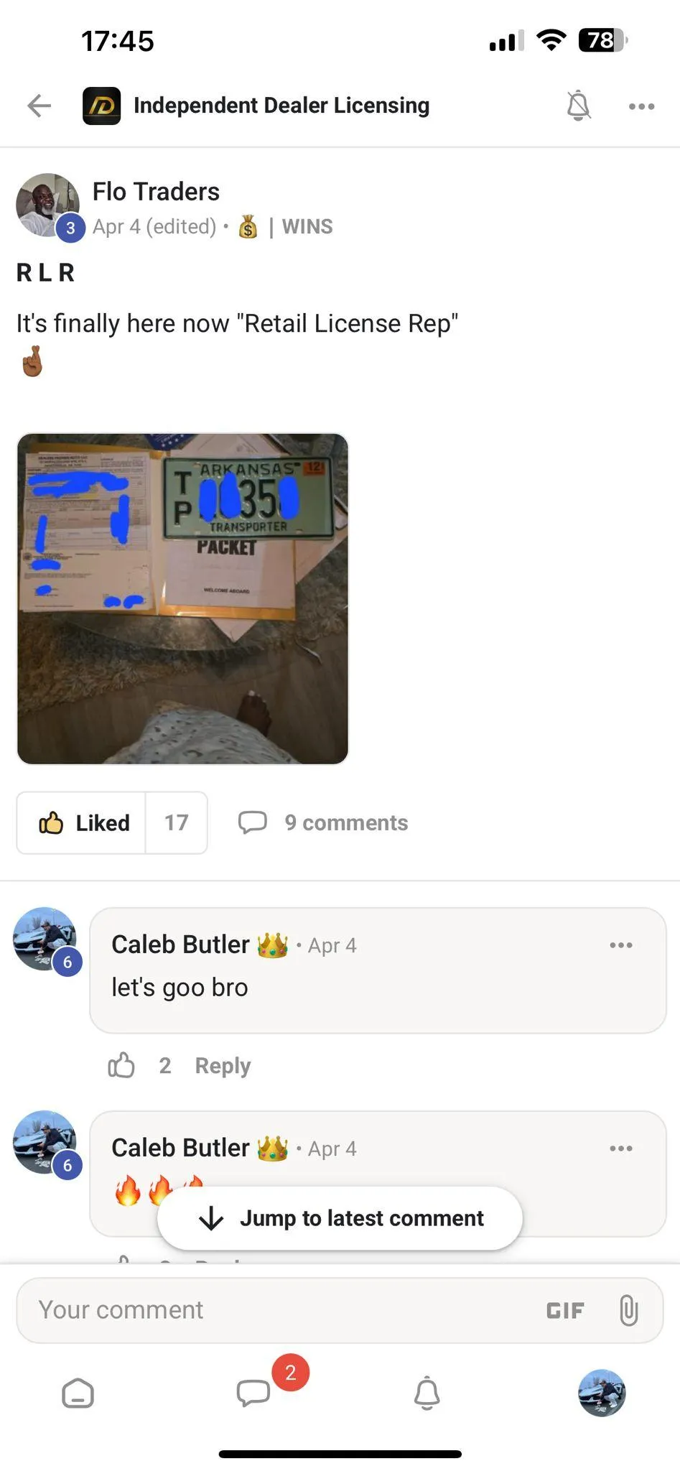This screenshot has height=1471, width=680.
Task: Open the three-dot post options menu
Action: [x=641, y=106]
